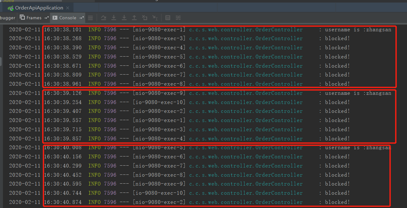Click the Trace Current Stream Chain icon
This screenshot has height=208, width=407.
point(178,18)
